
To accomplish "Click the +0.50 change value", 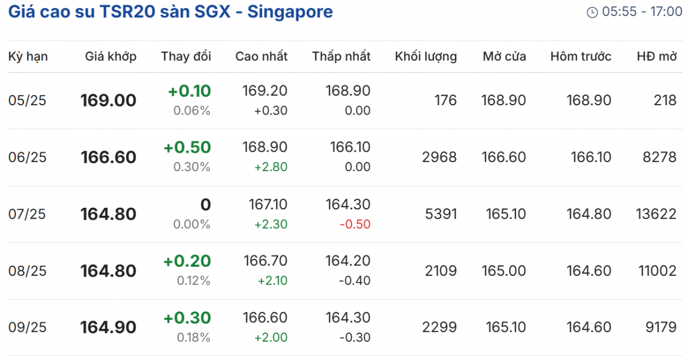I will click(187, 147).
